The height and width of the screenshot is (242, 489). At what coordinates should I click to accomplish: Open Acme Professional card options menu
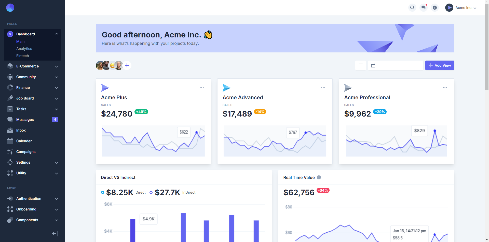[x=445, y=88]
